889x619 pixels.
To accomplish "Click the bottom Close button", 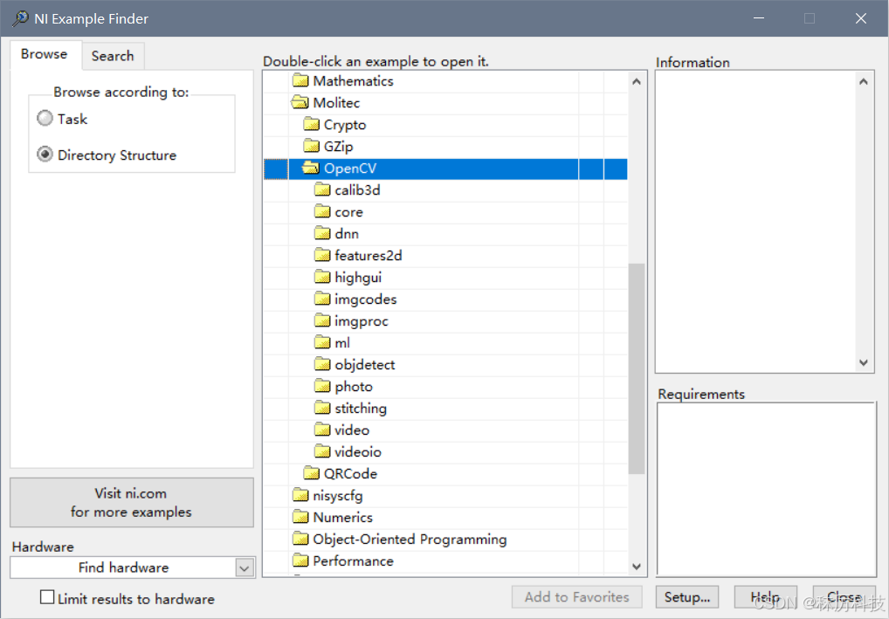I will point(844,597).
